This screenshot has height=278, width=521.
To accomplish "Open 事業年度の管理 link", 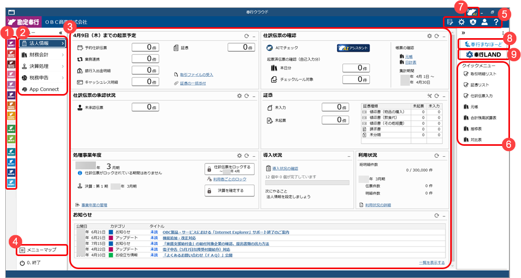I will click(94, 205).
